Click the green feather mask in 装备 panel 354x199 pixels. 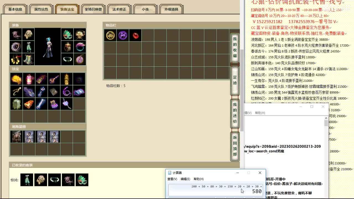(x=67, y=35)
